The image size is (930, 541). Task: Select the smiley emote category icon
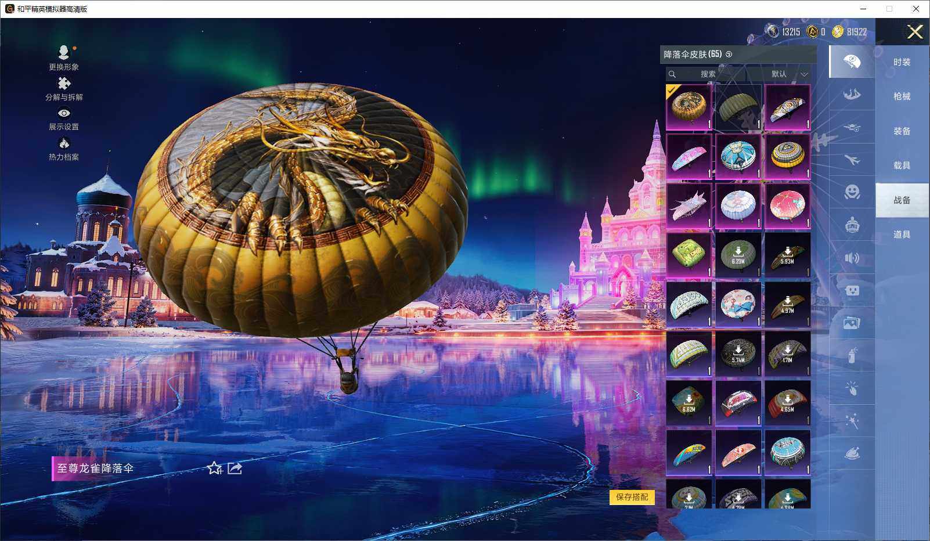tap(852, 192)
